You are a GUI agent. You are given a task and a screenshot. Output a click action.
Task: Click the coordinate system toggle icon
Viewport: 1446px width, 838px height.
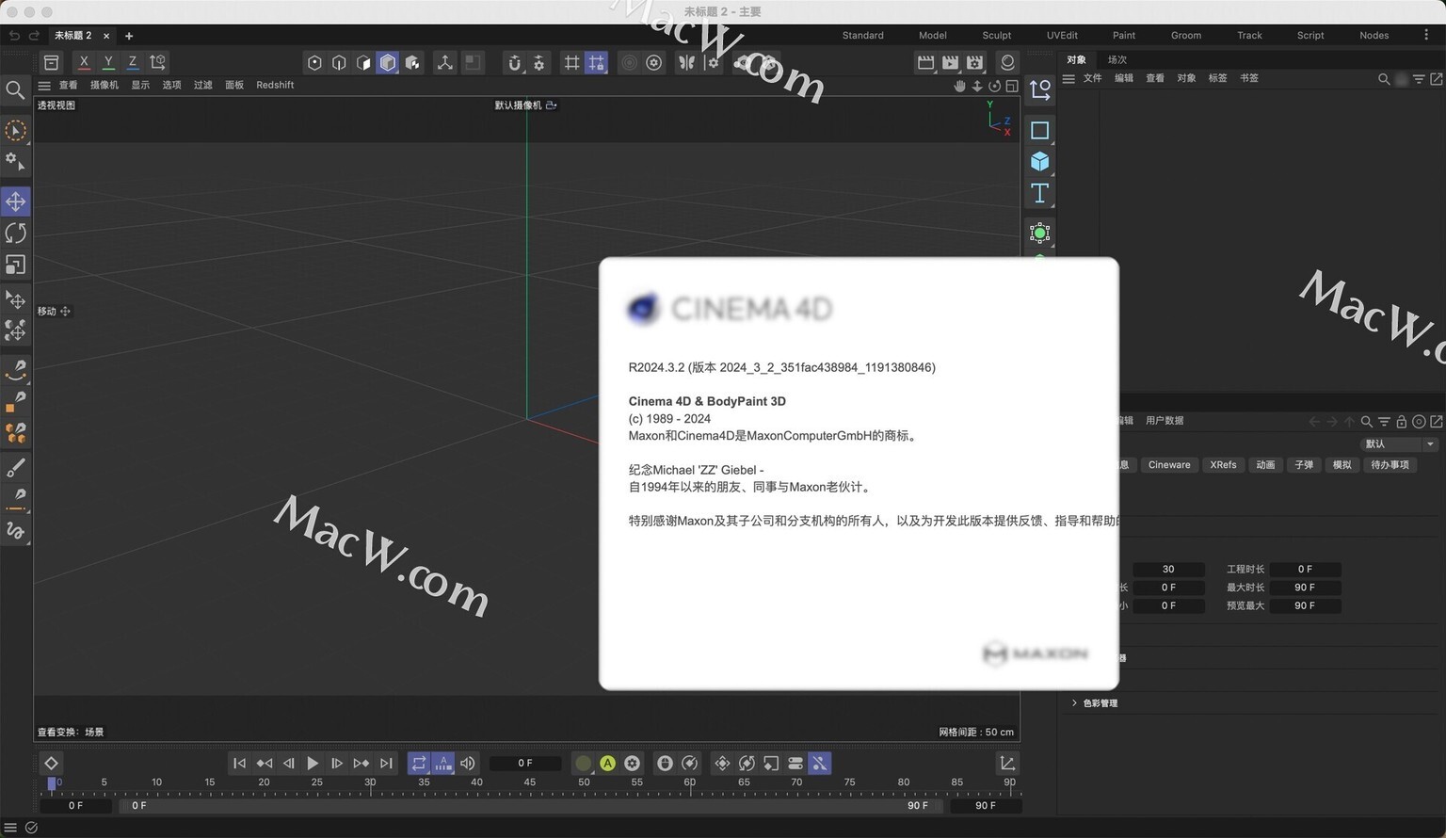(158, 62)
